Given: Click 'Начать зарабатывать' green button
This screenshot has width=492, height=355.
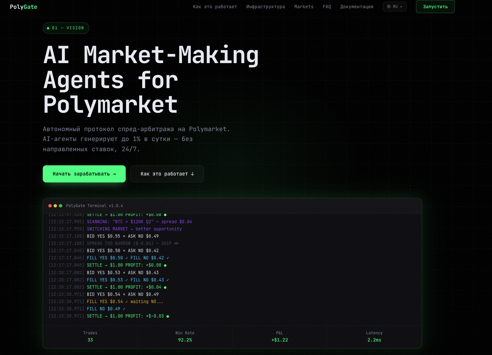Looking at the screenshot, I should coord(84,174).
